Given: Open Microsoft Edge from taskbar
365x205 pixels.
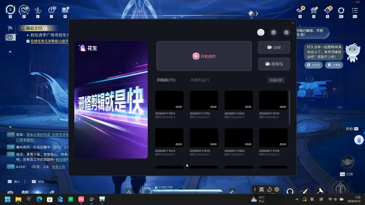Looking at the screenshot, I should coord(39,200).
